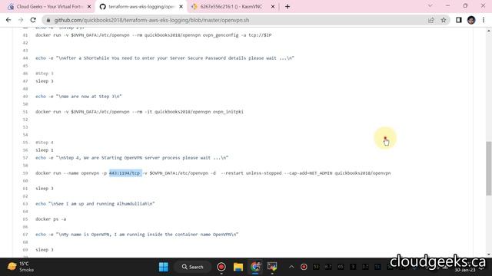The image size is (492, 276).
Task: Go forward to the next page
Action: click(21, 20)
